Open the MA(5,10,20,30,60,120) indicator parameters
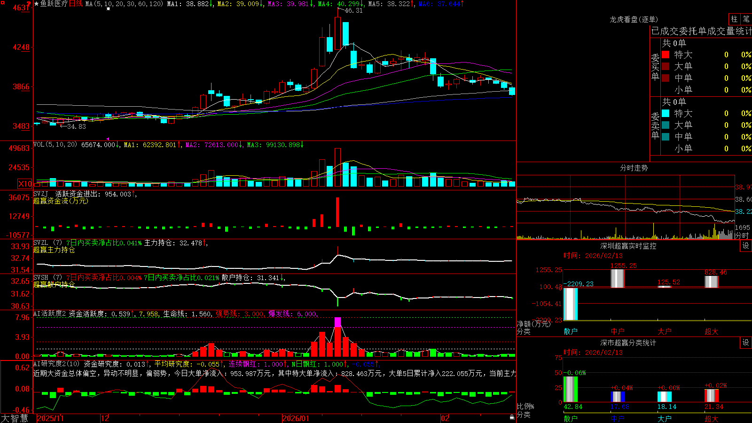Viewport: 752px width, 423px height. (124, 4)
